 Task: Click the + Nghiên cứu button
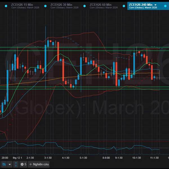click(x=39, y=164)
